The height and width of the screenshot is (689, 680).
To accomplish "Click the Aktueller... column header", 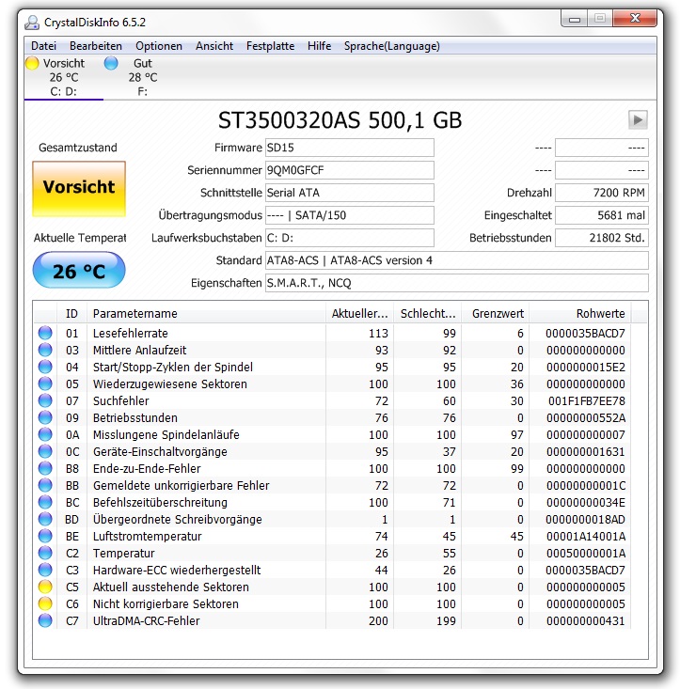I will [359, 313].
